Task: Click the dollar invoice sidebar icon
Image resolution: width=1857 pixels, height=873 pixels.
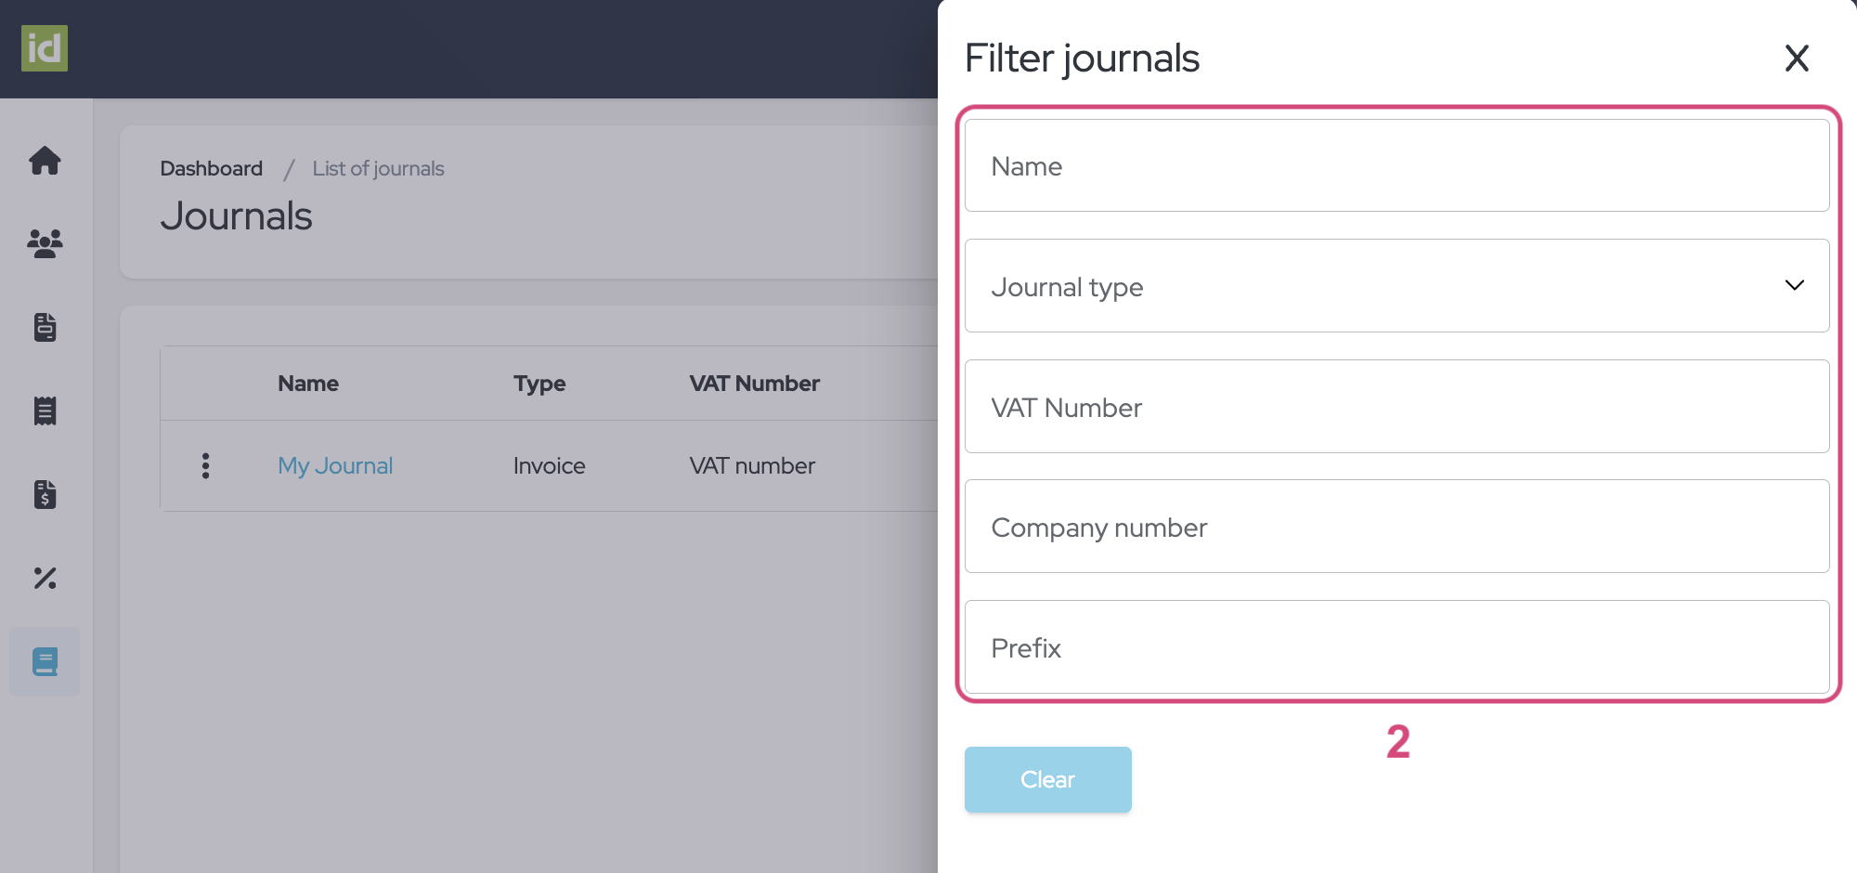Action: pos(45,494)
